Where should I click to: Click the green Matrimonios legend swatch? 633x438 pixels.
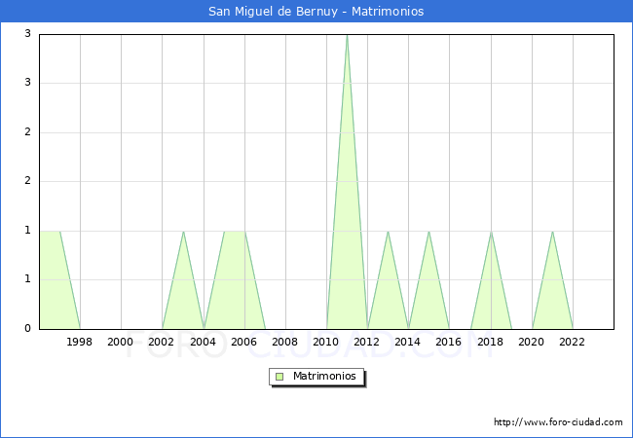coord(279,377)
